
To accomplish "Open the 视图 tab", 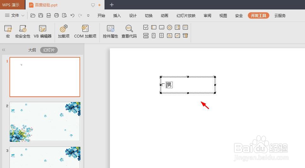I will click(x=223, y=15).
